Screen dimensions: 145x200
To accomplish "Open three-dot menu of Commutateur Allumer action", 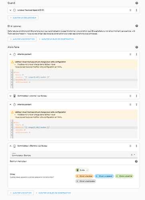I will point(136,96).
